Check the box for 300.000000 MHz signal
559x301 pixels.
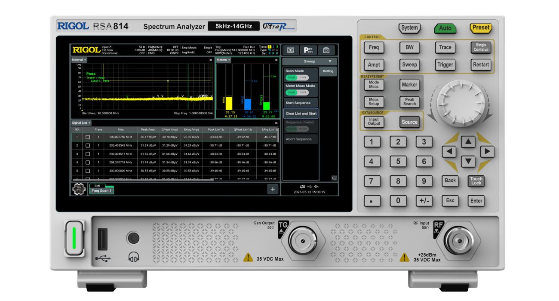pos(88,171)
